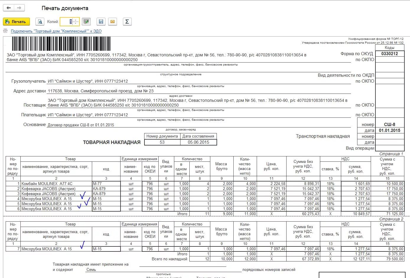Click the Товар column header on page 1
The width and height of the screenshot is (410, 278).
pyautogui.click(x=70, y=159)
